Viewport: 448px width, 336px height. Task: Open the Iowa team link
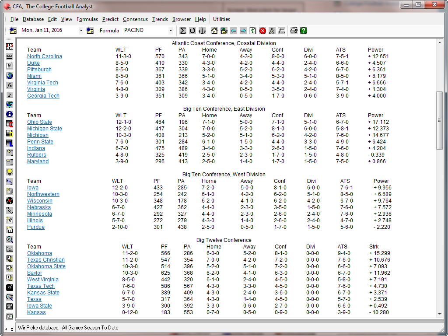tap(33, 188)
